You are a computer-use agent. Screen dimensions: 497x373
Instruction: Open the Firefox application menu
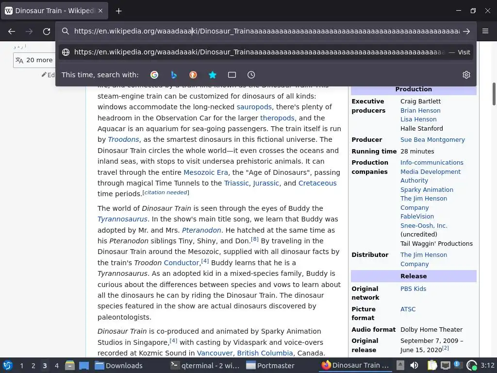(485, 31)
